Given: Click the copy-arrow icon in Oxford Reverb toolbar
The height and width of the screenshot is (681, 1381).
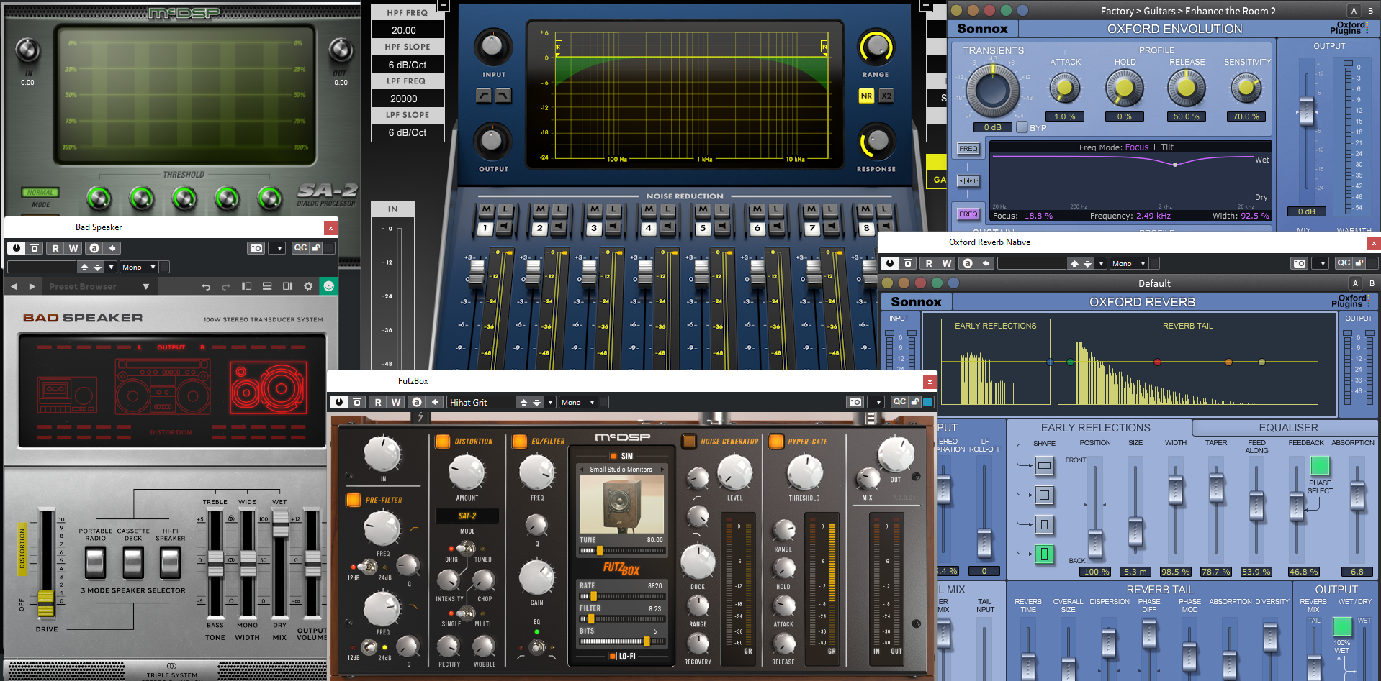Looking at the screenshot, I should point(986,263).
